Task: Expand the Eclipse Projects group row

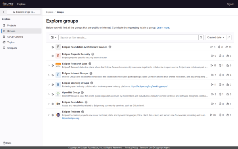Action: 49,115
